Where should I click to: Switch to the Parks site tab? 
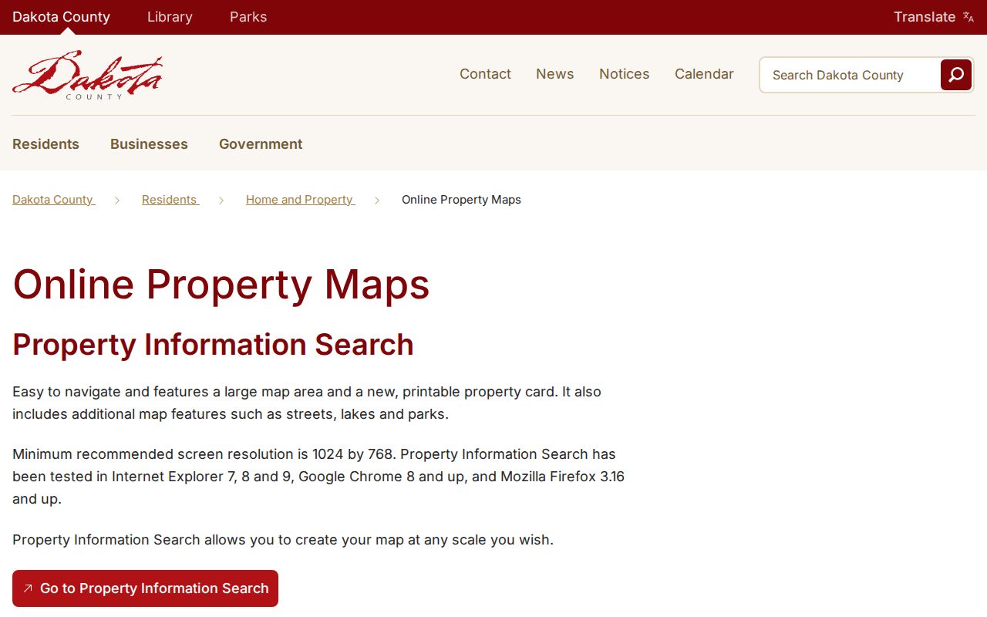click(248, 17)
